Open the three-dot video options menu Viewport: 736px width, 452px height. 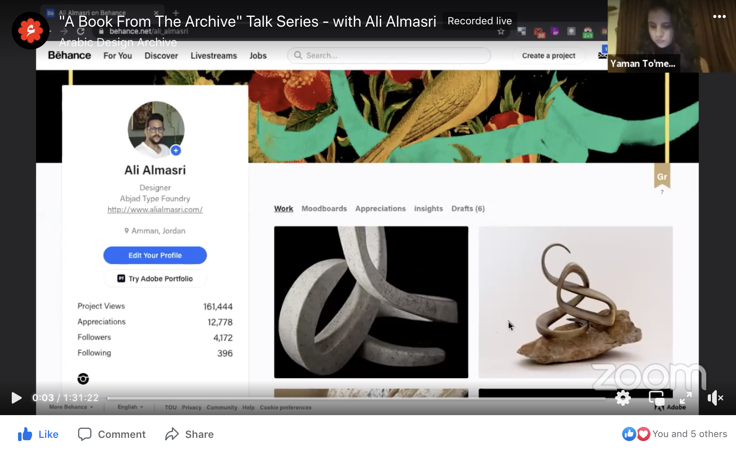(719, 16)
